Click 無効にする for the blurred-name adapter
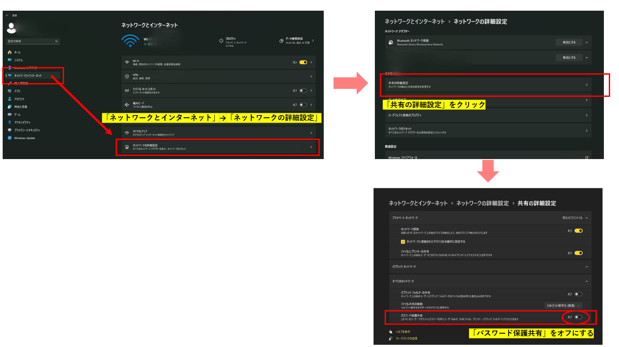This screenshot has height=347, width=619. click(569, 57)
